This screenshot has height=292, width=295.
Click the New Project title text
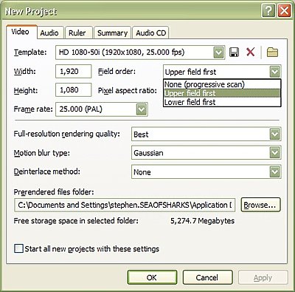31,12
